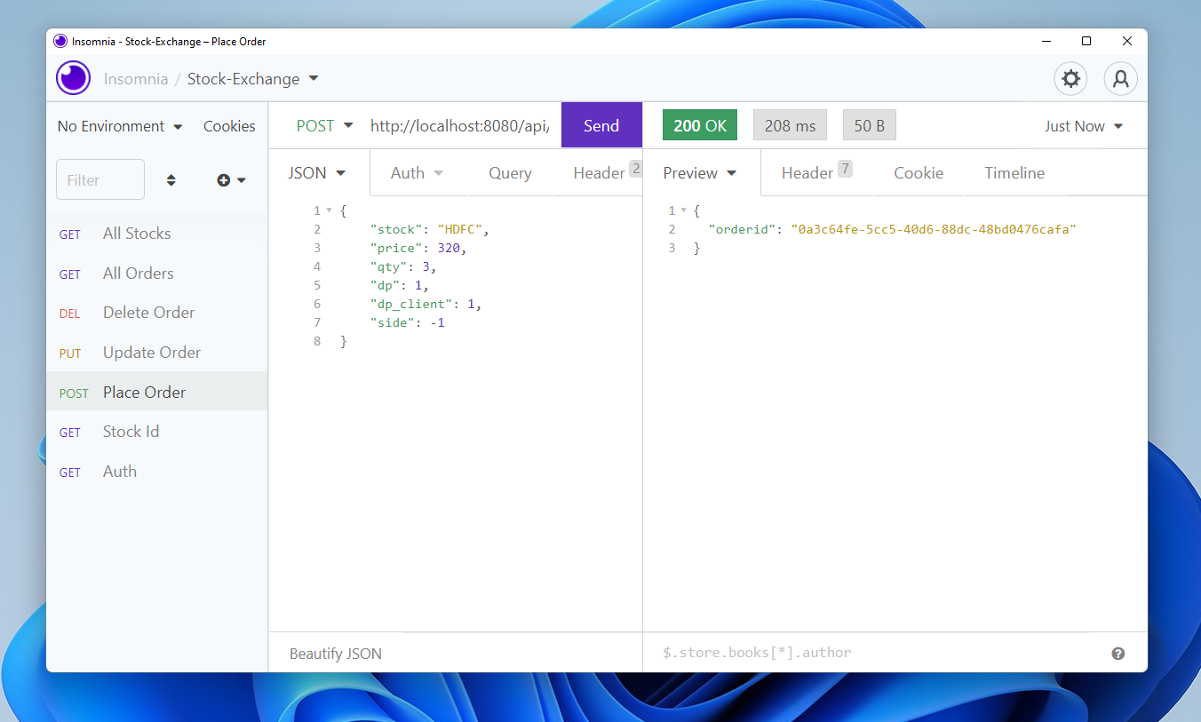
Task: Click Beautify JSON
Action: pos(336,654)
